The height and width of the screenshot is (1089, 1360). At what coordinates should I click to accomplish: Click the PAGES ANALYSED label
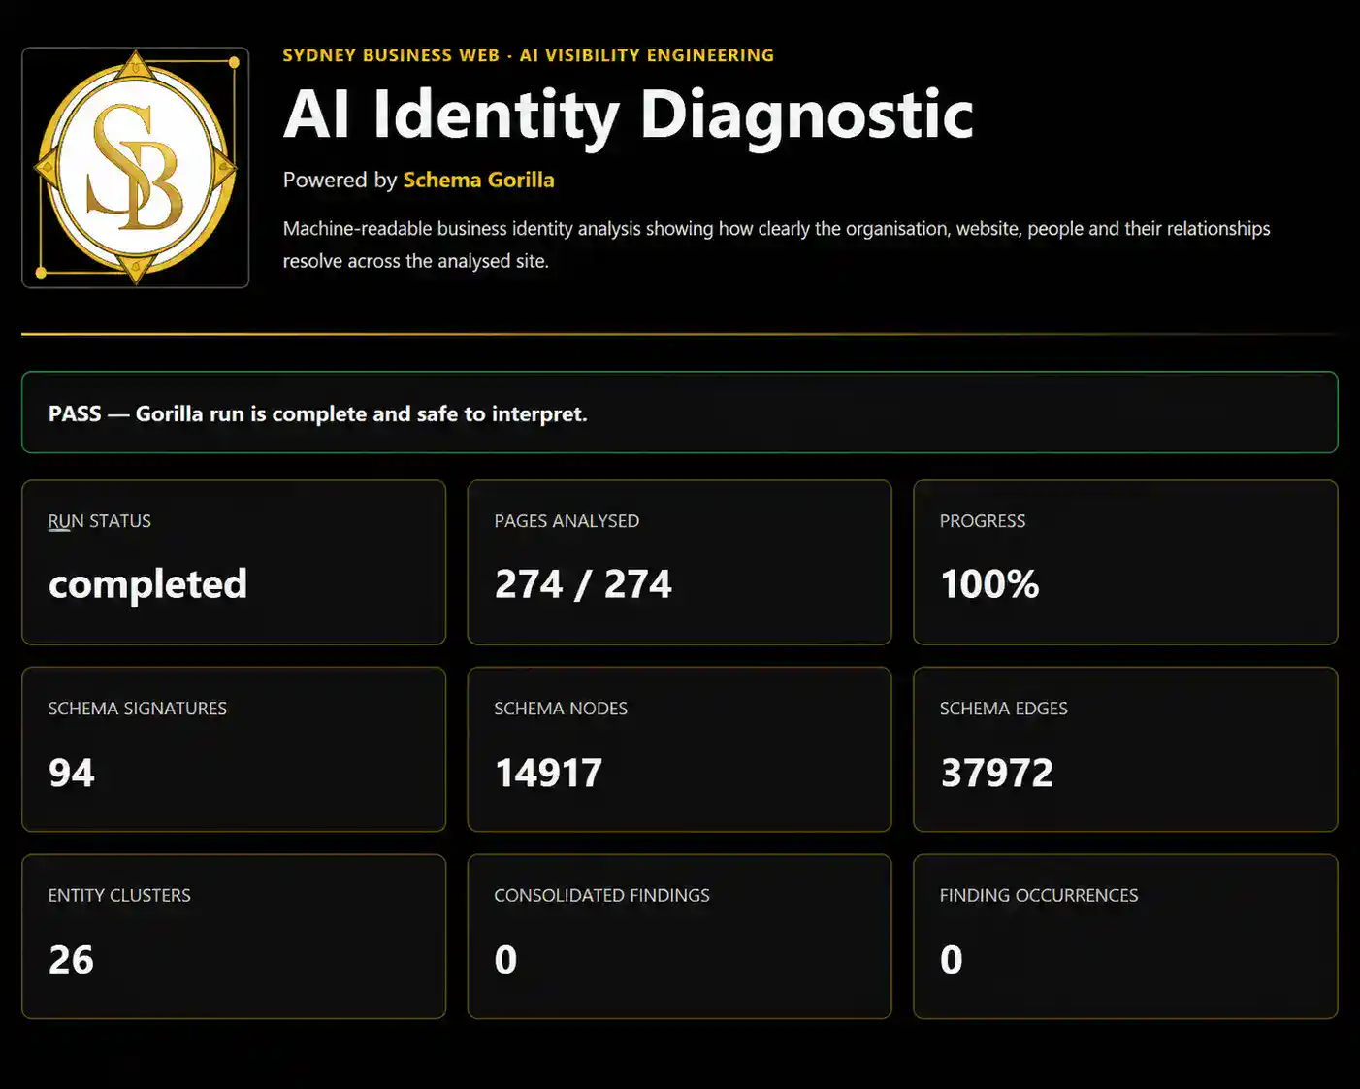point(567,521)
